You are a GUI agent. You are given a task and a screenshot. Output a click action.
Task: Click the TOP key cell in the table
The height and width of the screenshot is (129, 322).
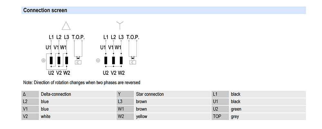pyautogui.click(x=220, y=116)
